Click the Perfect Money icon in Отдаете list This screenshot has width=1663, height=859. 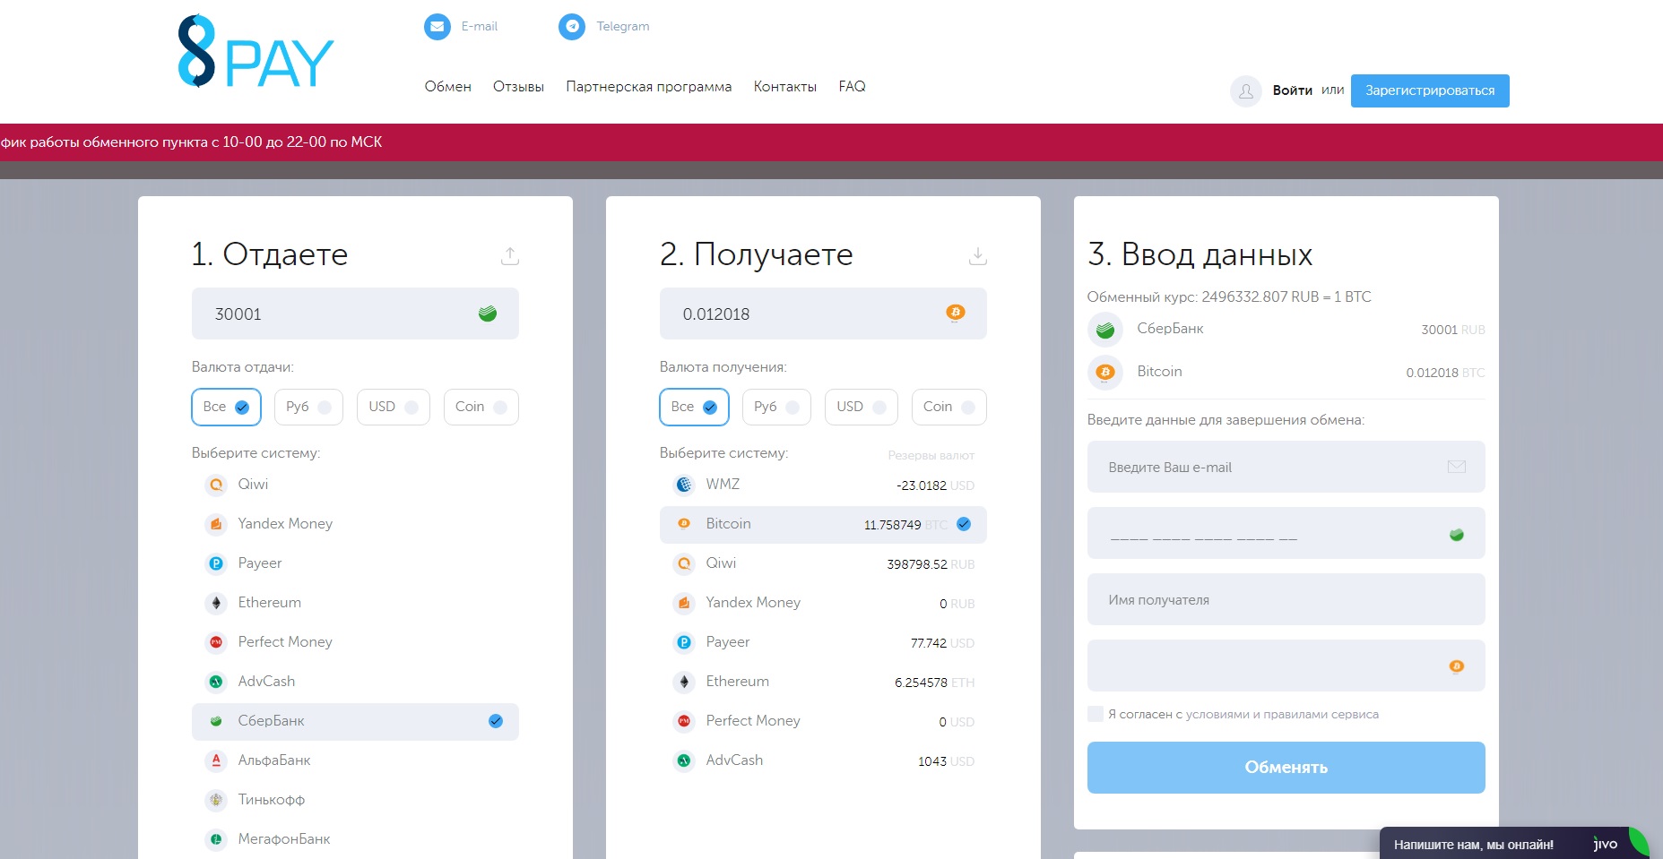216,642
